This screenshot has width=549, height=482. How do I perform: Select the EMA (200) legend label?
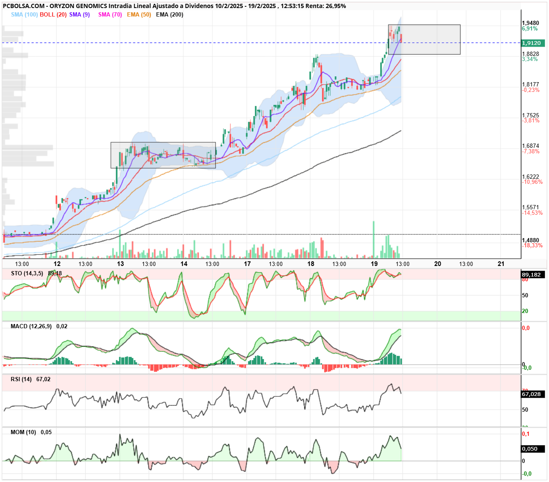pos(170,14)
